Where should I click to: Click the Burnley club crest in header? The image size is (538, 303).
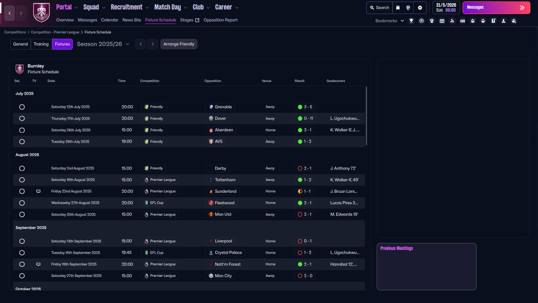pos(41,12)
